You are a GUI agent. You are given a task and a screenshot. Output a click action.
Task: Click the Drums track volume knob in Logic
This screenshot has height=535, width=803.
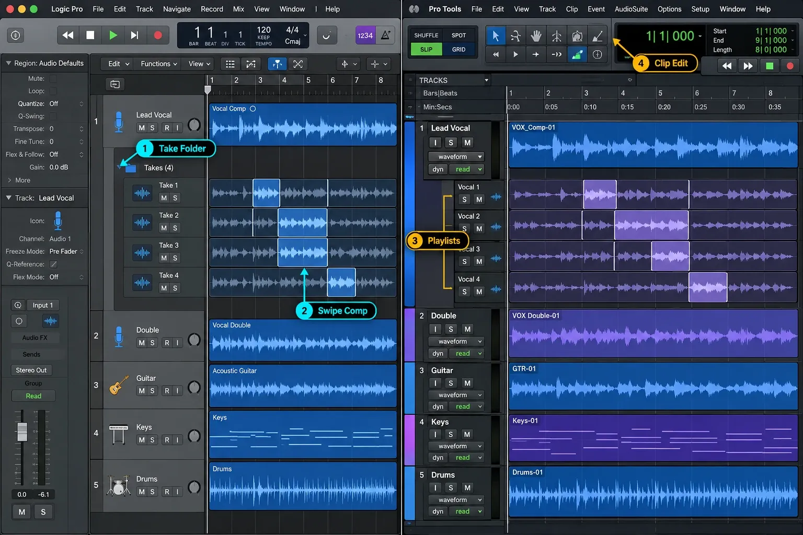coord(194,487)
